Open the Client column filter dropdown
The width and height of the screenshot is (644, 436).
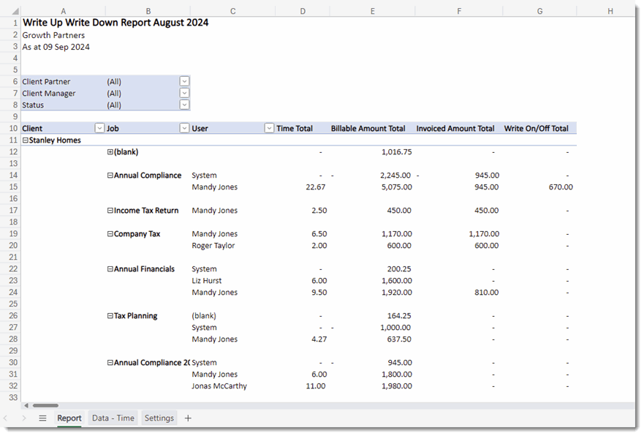point(99,128)
